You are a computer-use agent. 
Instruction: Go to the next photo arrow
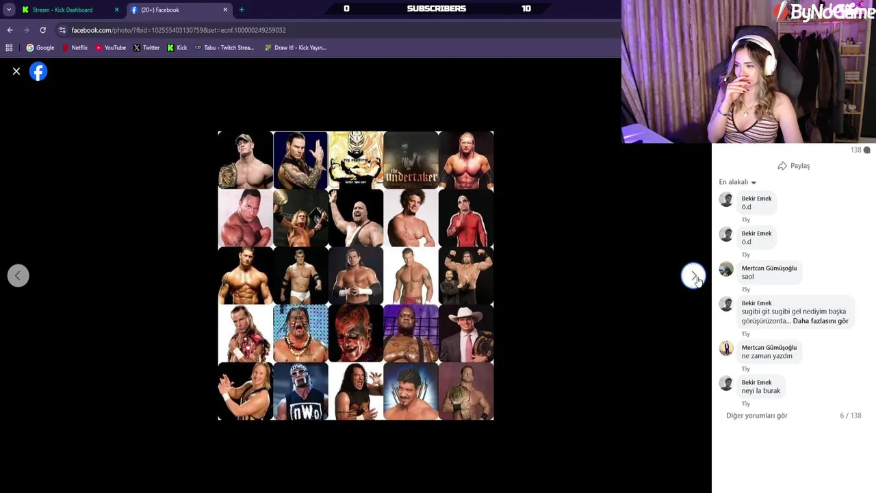point(693,276)
